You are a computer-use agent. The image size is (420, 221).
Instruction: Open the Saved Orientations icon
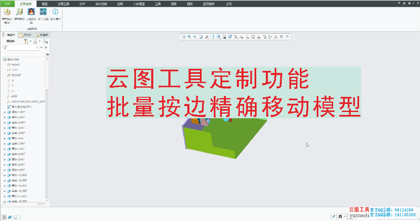[218, 36]
